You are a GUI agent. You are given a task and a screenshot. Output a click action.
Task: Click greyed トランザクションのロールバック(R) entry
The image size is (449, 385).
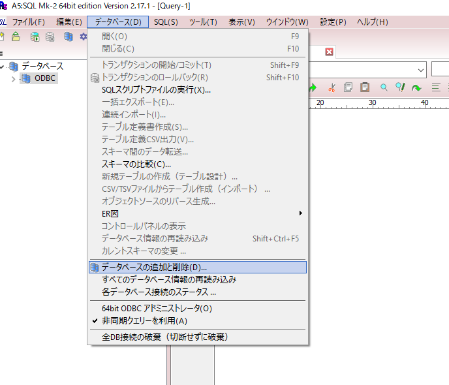click(198, 77)
